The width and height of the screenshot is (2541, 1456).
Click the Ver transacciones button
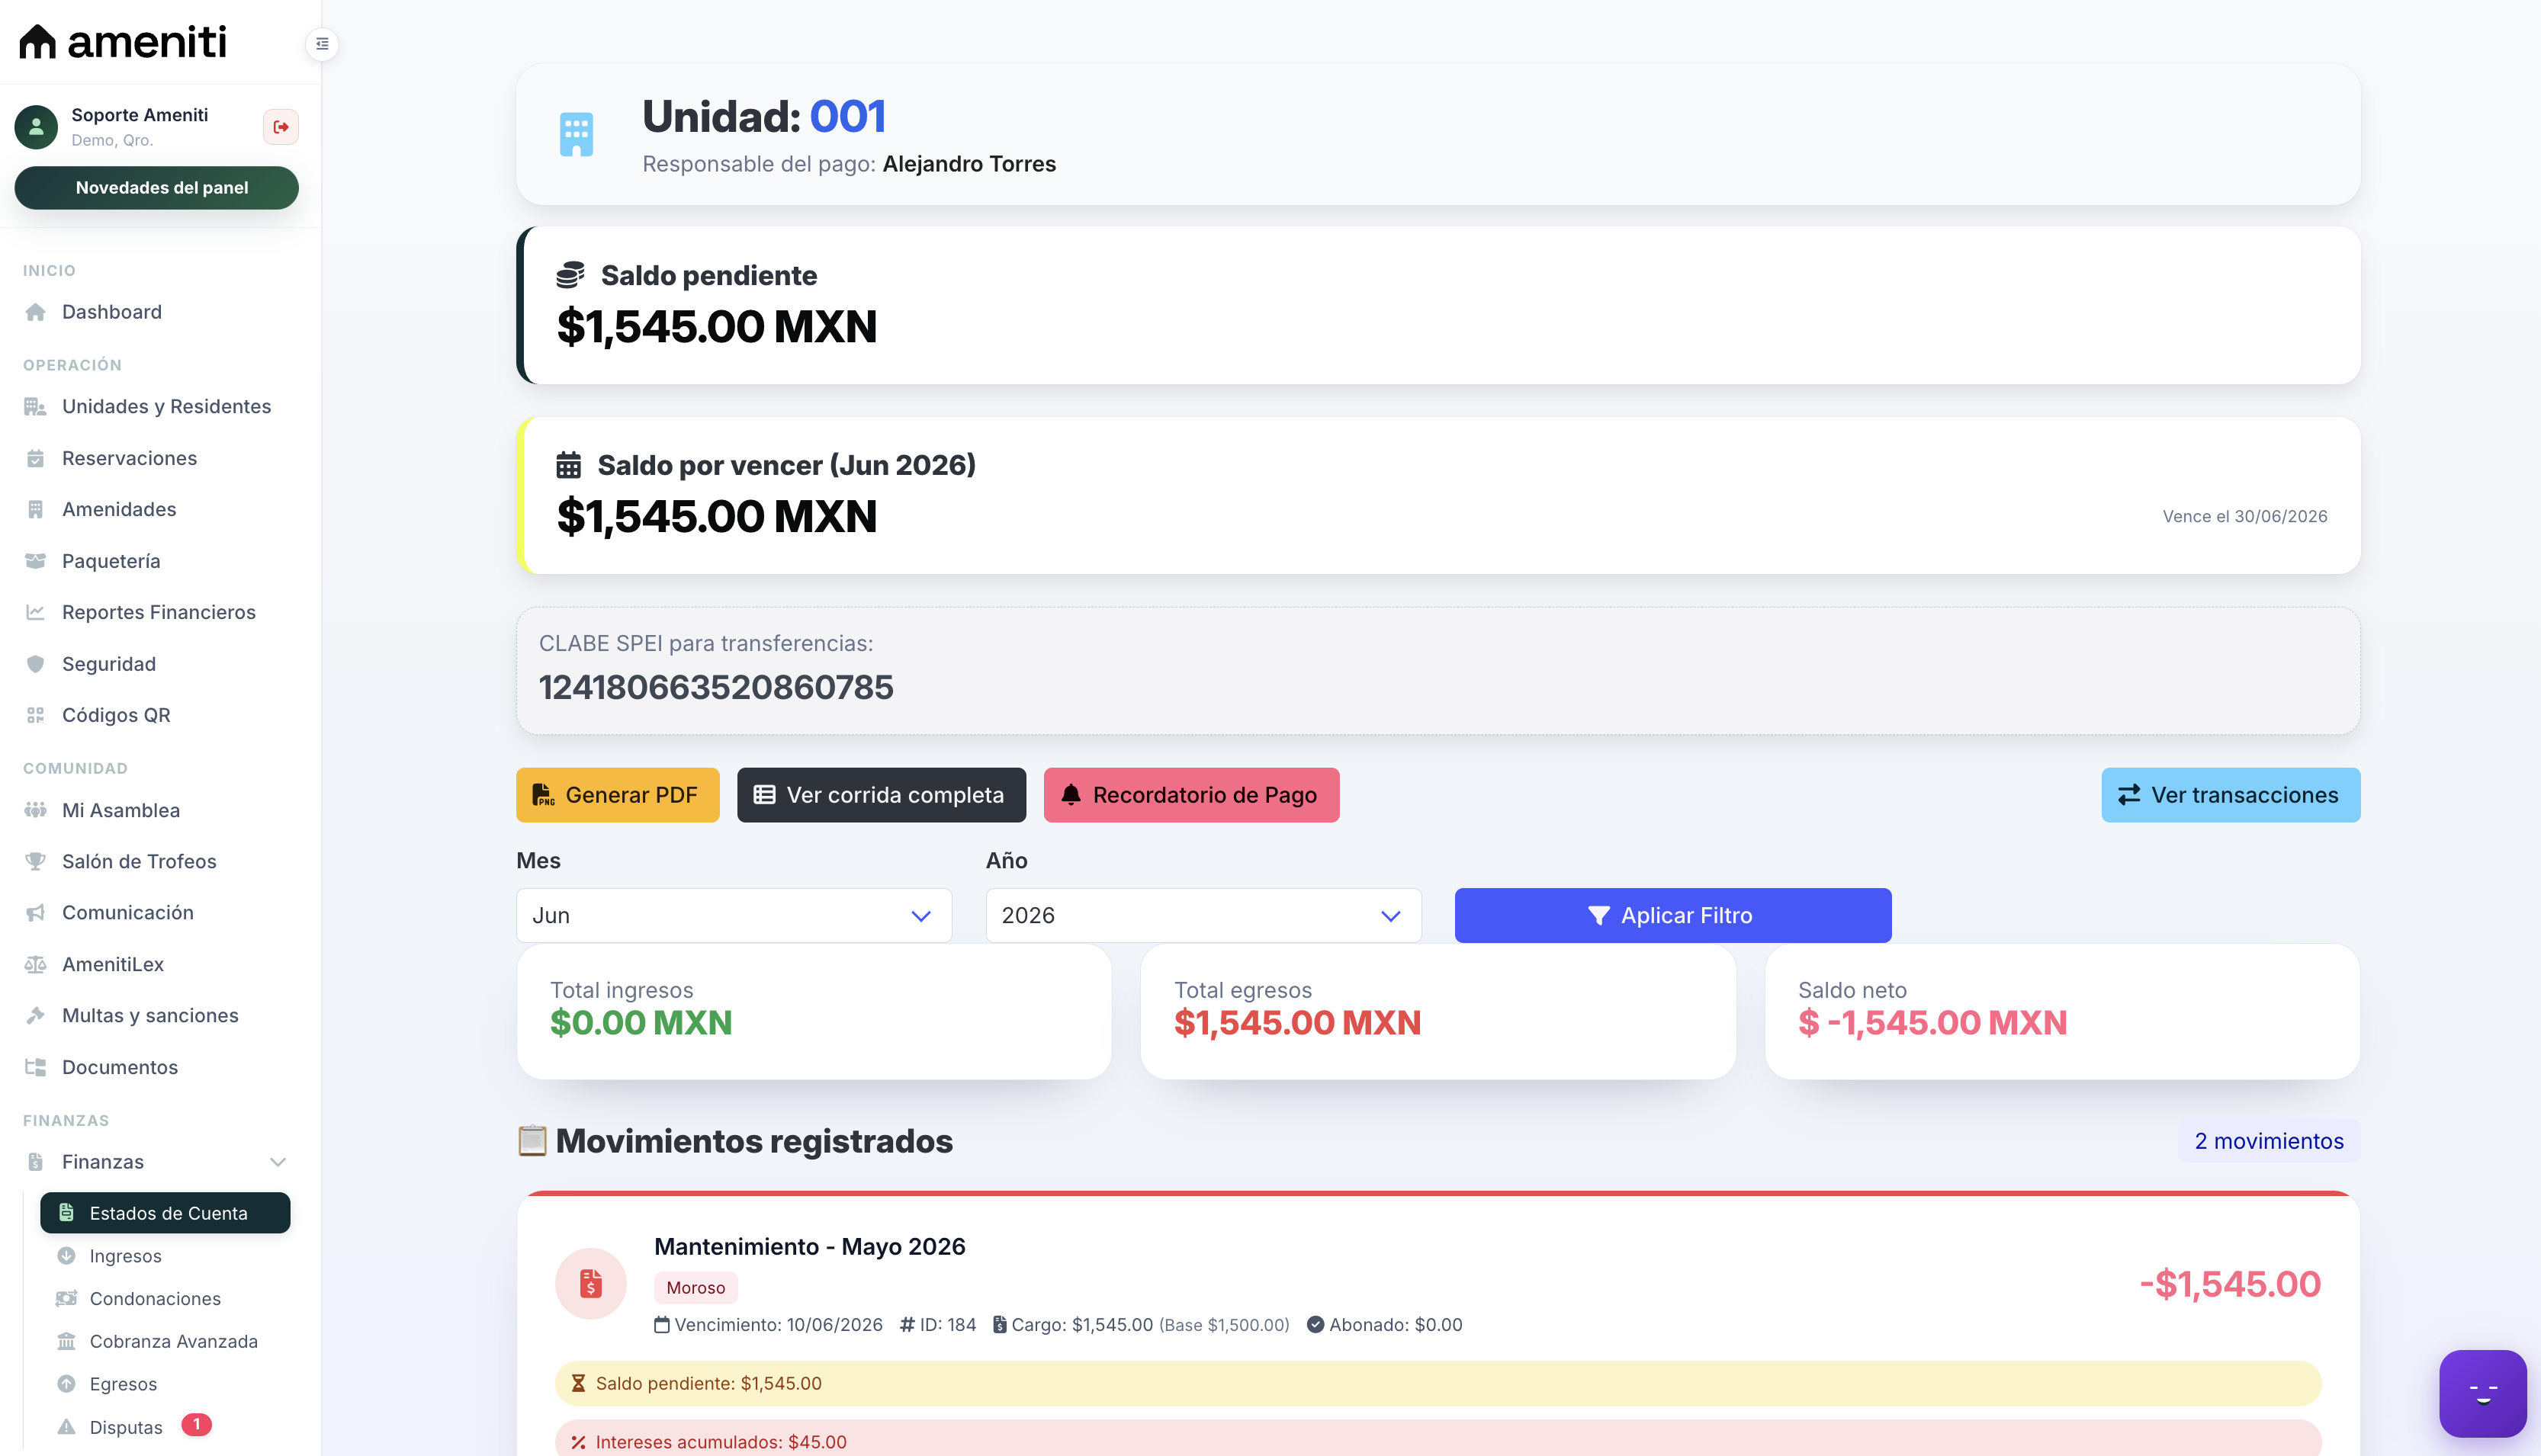click(2231, 795)
